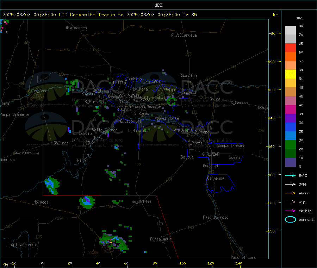
Task: Click the echo cluster near Agua_Toro
Action: 72,86
